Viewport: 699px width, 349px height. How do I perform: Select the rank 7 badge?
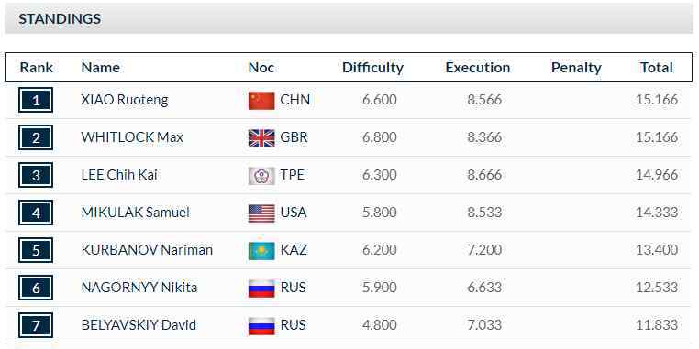tap(36, 325)
